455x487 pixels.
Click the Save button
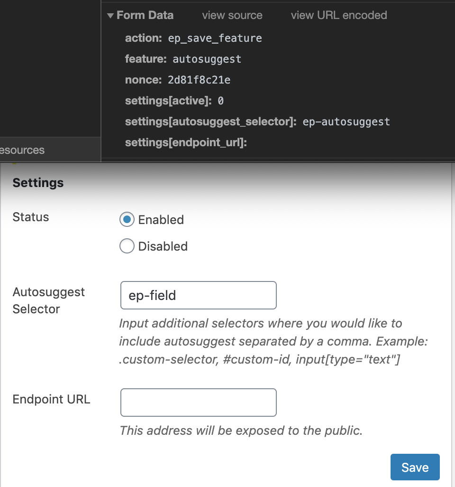[x=415, y=467]
